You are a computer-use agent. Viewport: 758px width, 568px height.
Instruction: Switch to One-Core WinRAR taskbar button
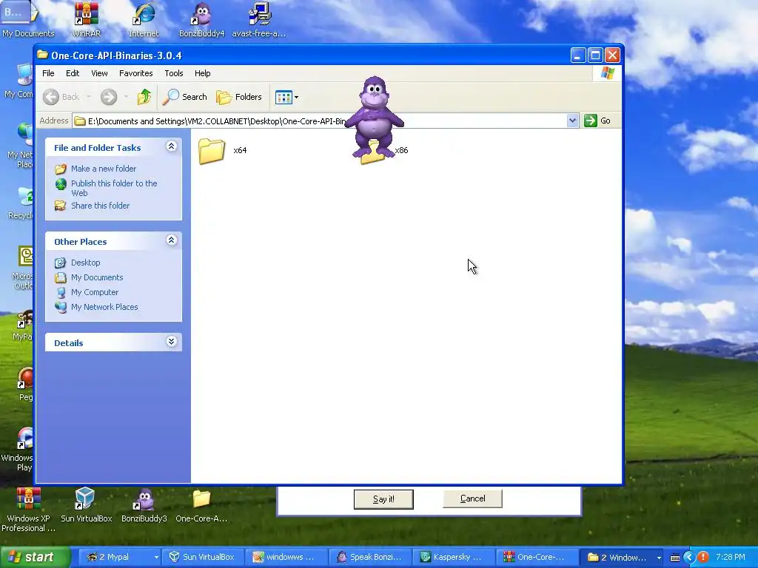537,557
